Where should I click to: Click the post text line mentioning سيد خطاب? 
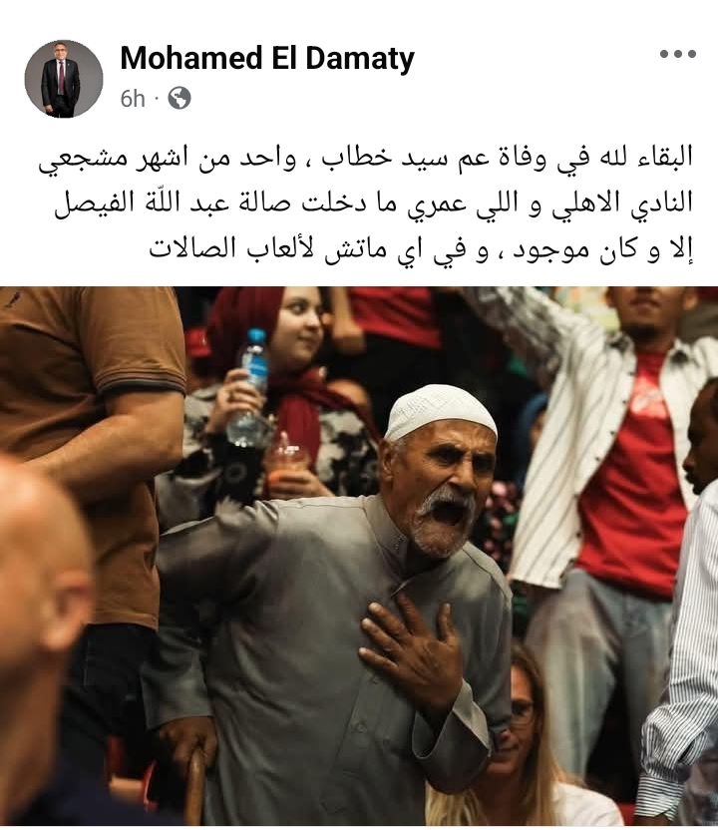coord(365,159)
